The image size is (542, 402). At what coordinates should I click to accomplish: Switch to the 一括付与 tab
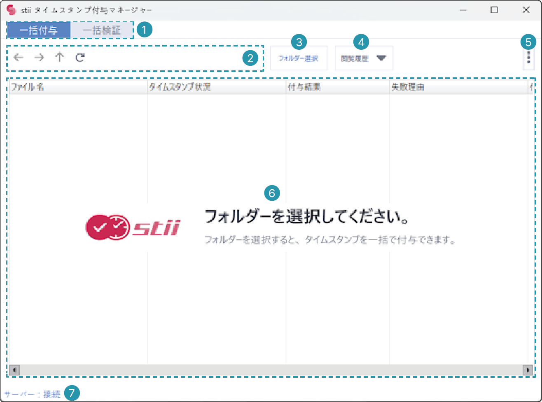[x=38, y=30]
